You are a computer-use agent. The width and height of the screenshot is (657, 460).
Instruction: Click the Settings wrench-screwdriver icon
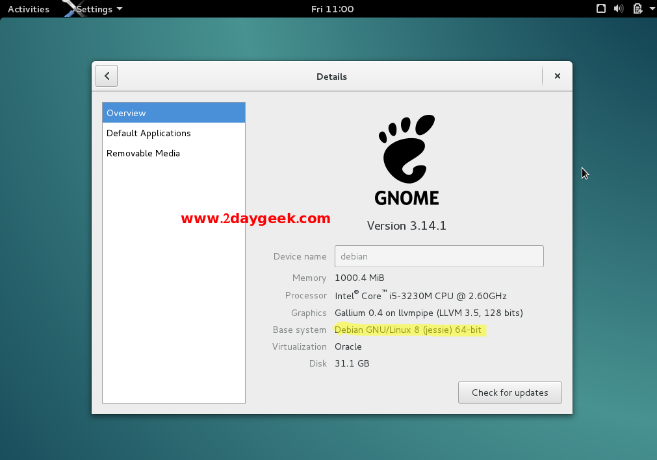coord(72,8)
